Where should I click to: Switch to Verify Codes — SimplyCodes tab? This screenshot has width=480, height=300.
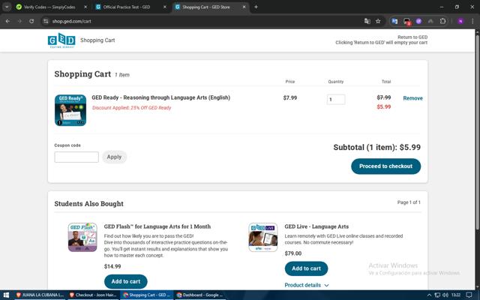click(x=49, y=7)
